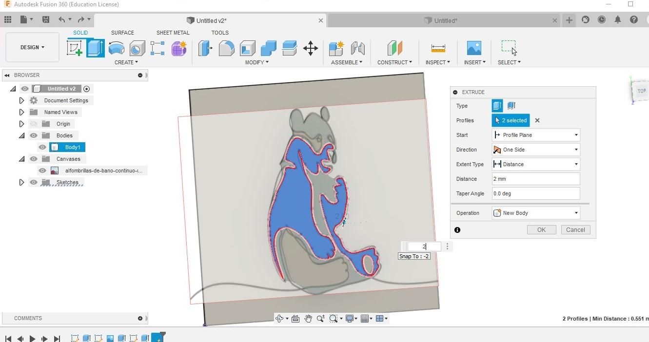Click the Construct plane icon
Viewport: 649px width, 342px height.
tap(394, 48)
